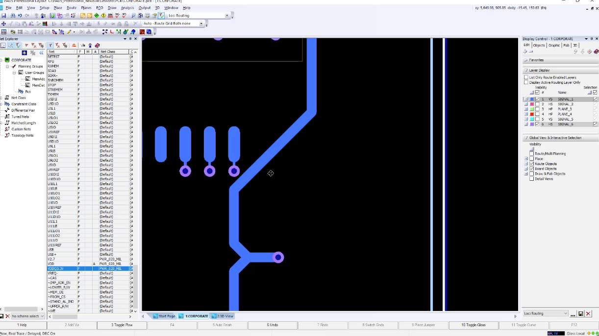Image resolution: width=599 pixels, height=336 pixels.
Task: Click the magenta color swatch for SIGNAL_2
Action: point(532,104)
